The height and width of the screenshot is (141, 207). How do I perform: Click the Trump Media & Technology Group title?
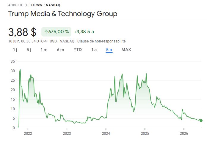pyautogui.click(x=63, y=14)
